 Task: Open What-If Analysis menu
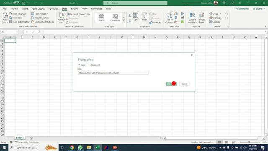[x=192, y=18]
